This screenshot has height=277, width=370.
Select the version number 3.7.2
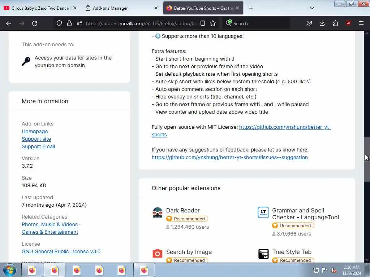click(27, 166)
